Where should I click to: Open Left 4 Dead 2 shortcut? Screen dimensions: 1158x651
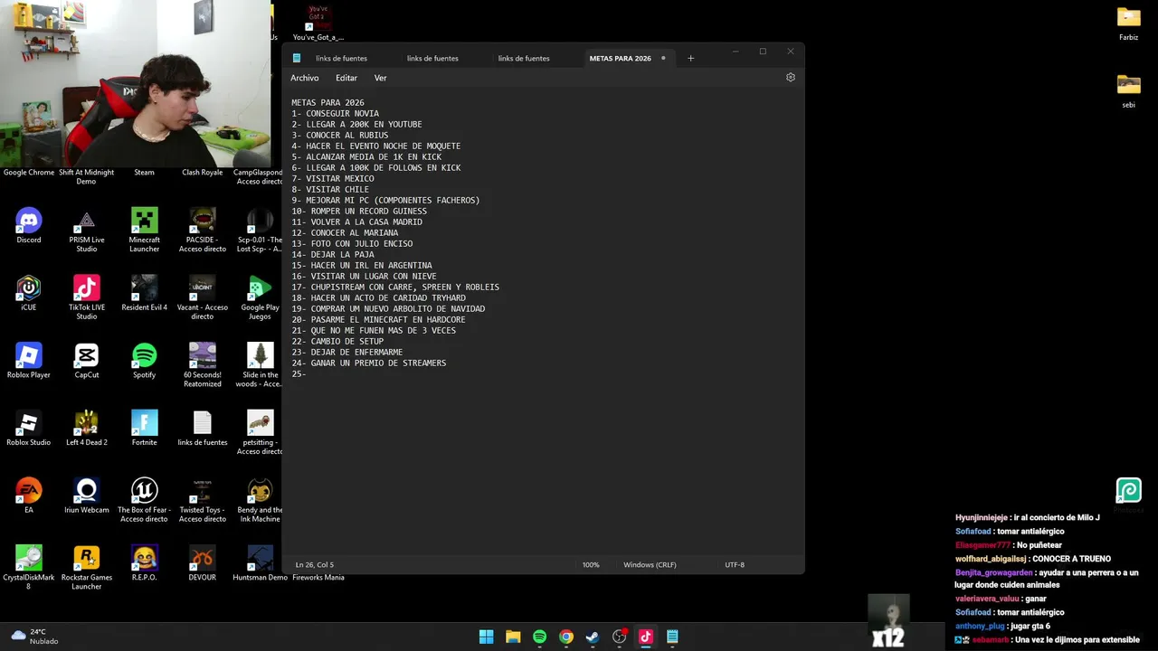click(x=87, y=429)
